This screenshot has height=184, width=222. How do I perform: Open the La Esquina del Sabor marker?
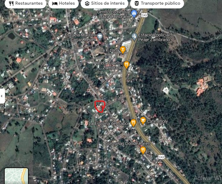click(133, 123)
